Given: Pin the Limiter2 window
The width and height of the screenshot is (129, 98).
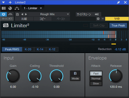Looking at the screenshot, I should coord(119,2).
